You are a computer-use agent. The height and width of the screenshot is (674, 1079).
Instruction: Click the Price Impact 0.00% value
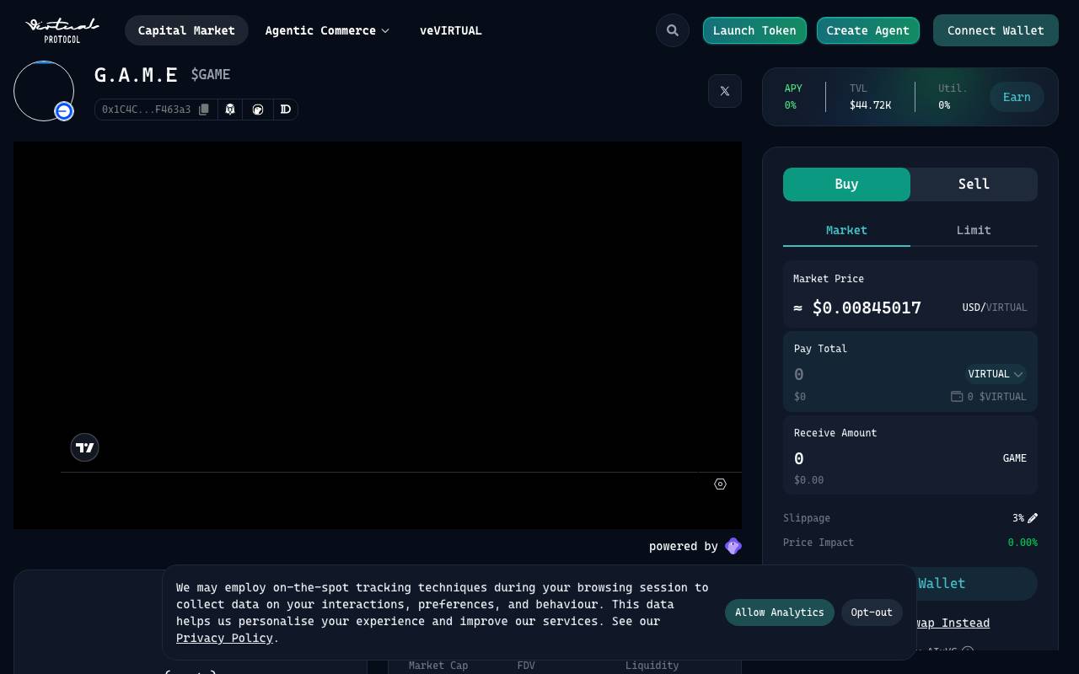click(1023, 543)
